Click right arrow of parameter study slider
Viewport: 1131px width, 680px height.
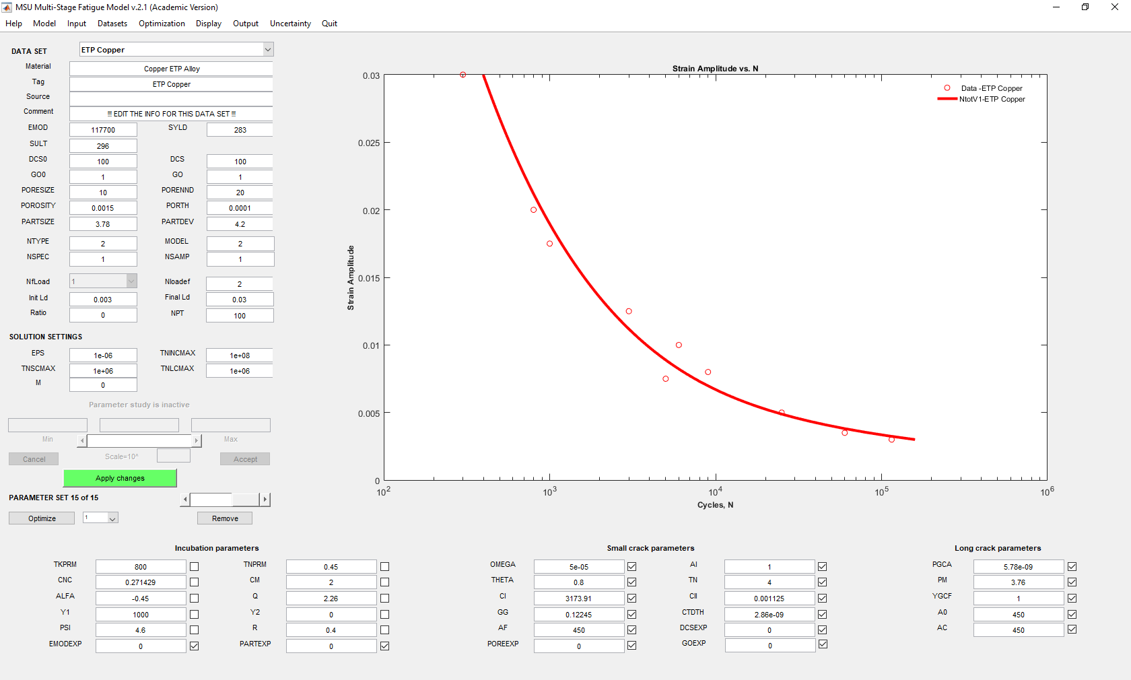pyautogui.click(x=197, y=441)
